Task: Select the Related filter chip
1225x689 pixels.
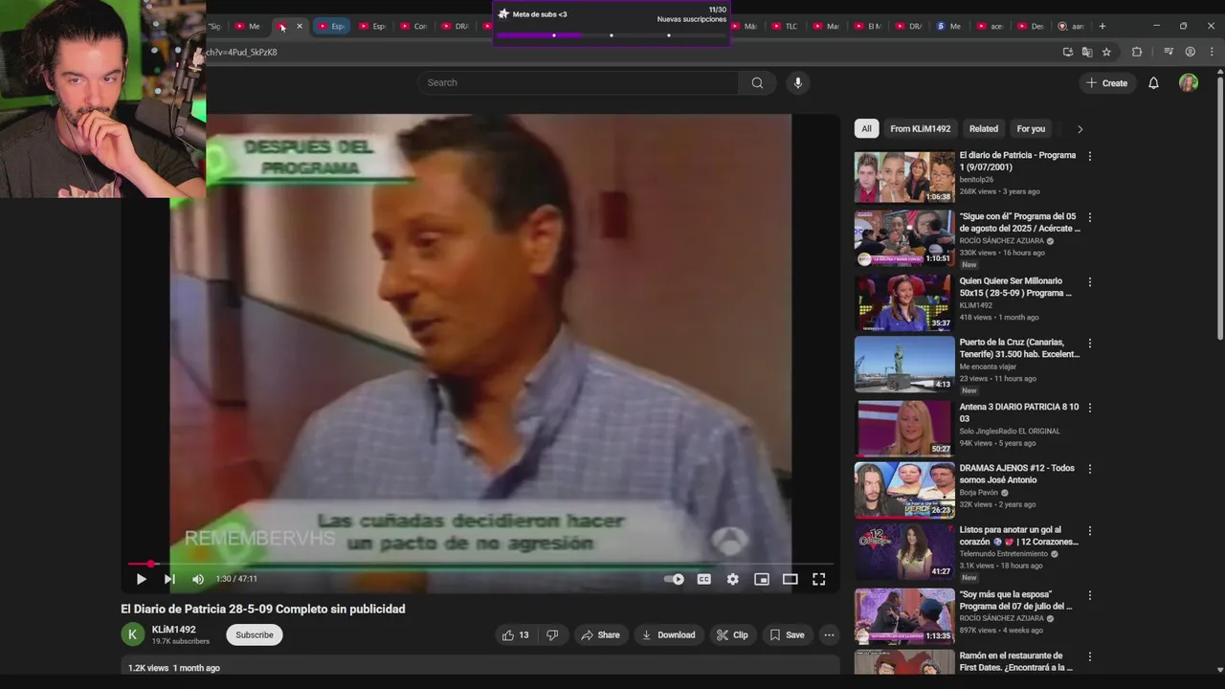Action: (x=983, y=128)
